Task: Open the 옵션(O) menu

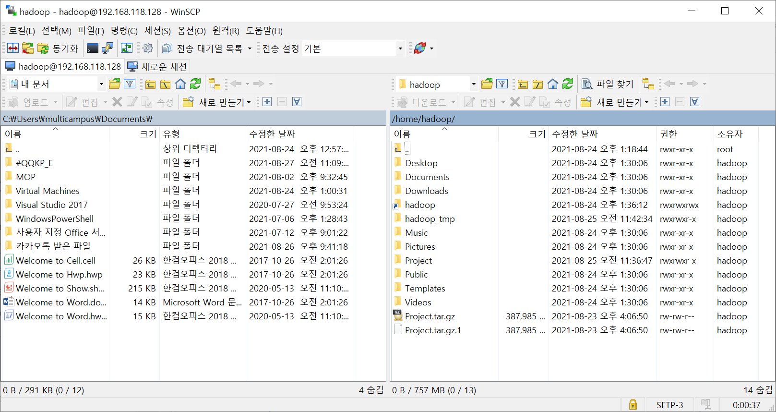Action: (191, 31)
